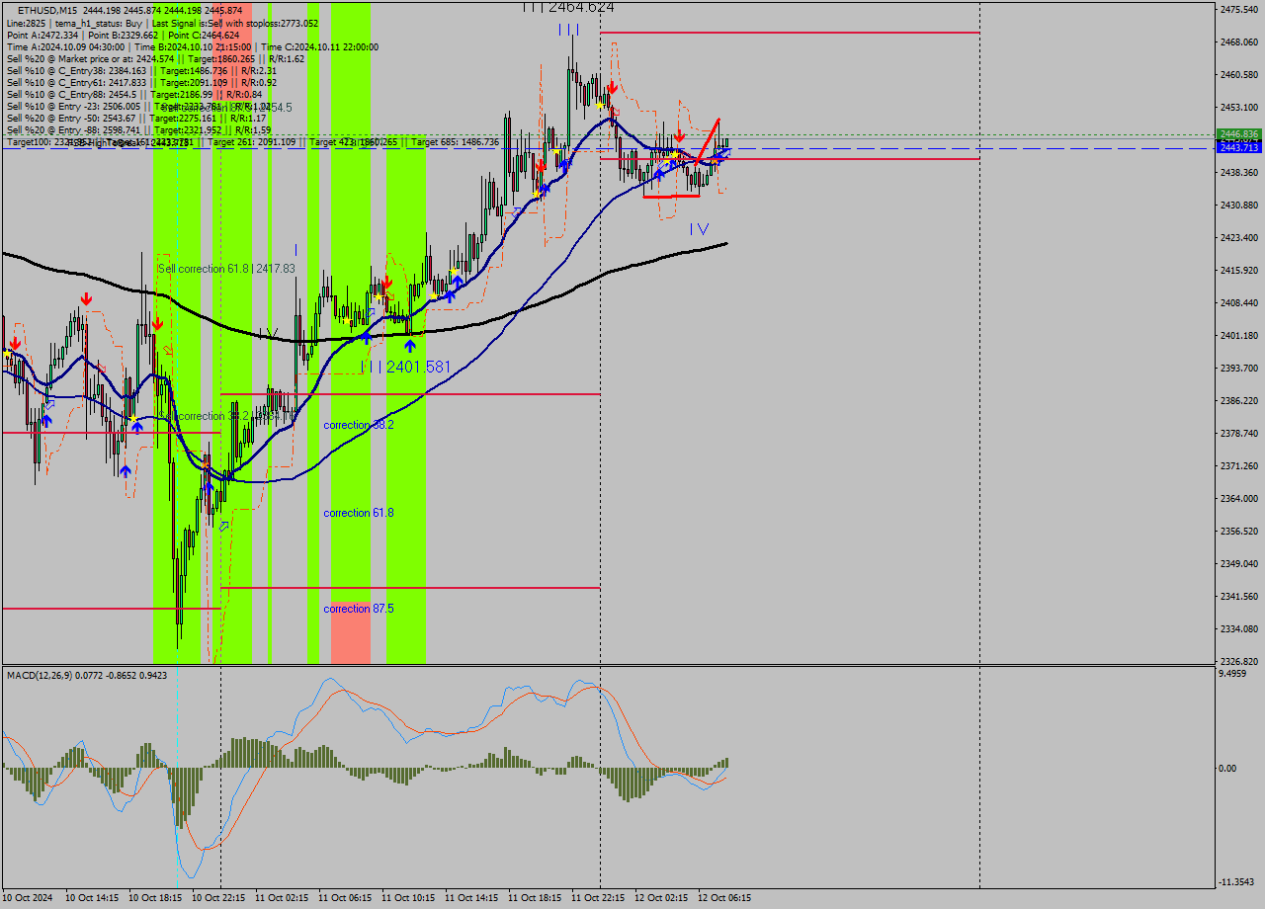Click 2401.180 on the price scale
This screenshot has width=1265, height=909.
coord(1239,335)
